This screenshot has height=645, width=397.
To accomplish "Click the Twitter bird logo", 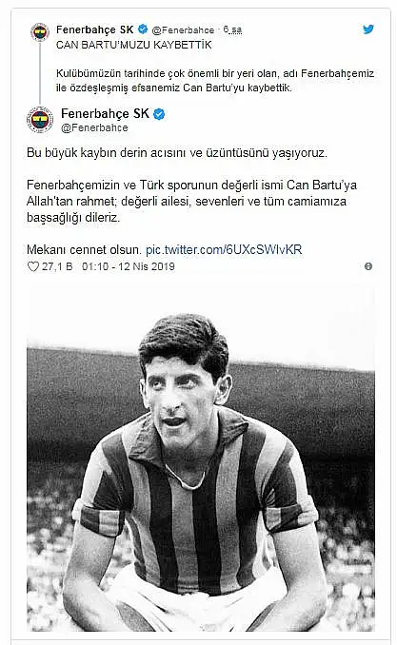I will [x=368, y=29].
